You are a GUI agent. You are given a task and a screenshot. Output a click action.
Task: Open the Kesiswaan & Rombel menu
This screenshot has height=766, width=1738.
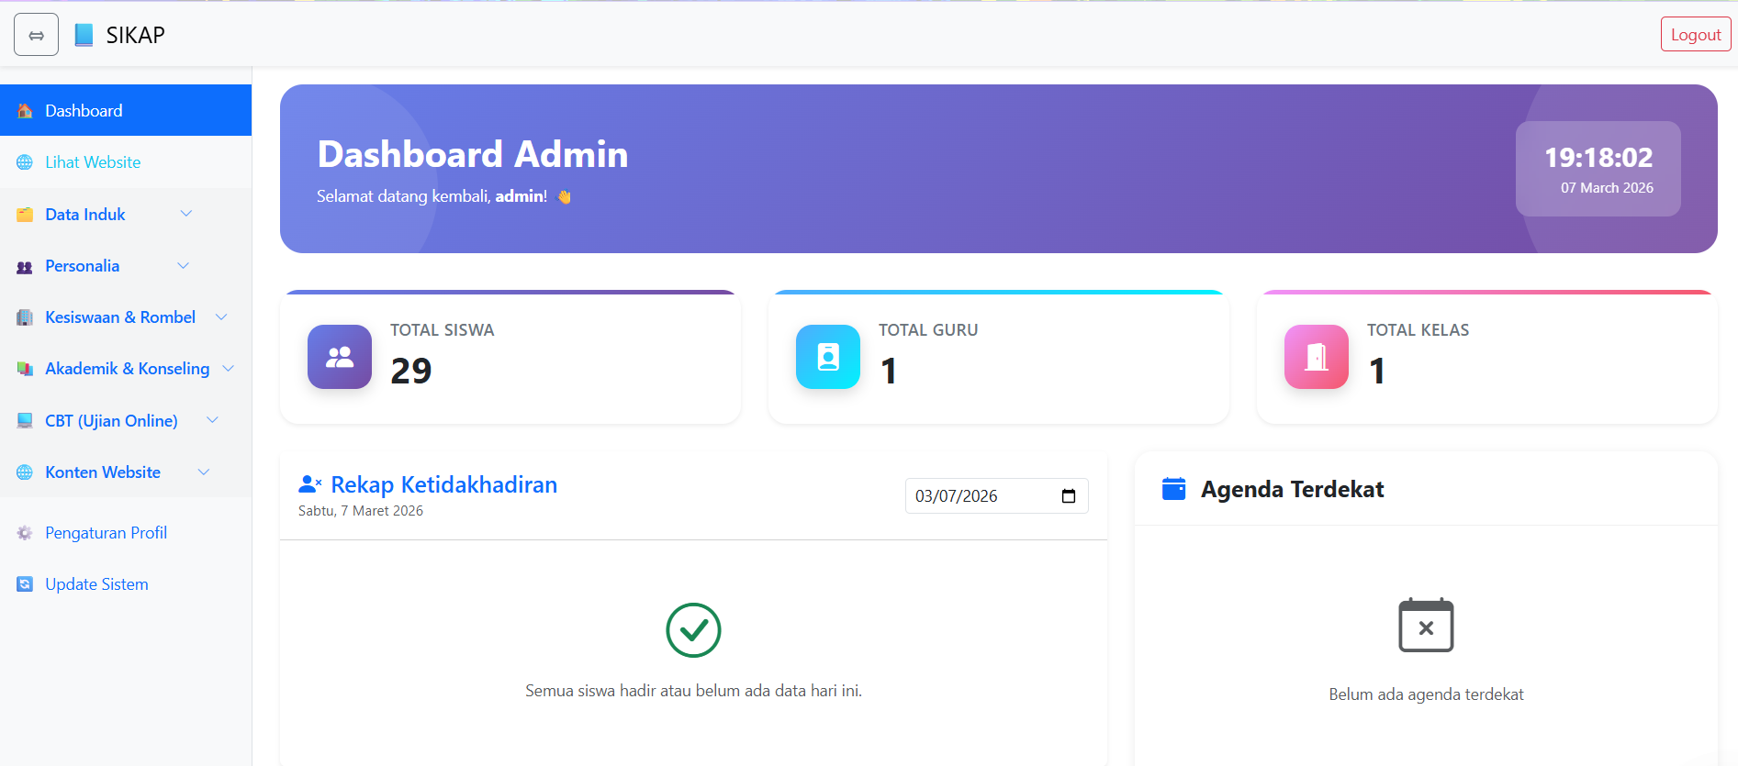(x=120, y=317)
